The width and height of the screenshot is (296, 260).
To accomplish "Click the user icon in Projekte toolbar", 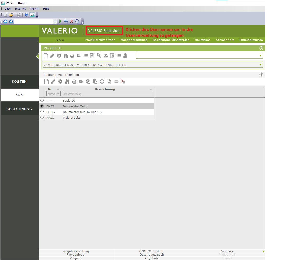I will [x=125, y=56].
